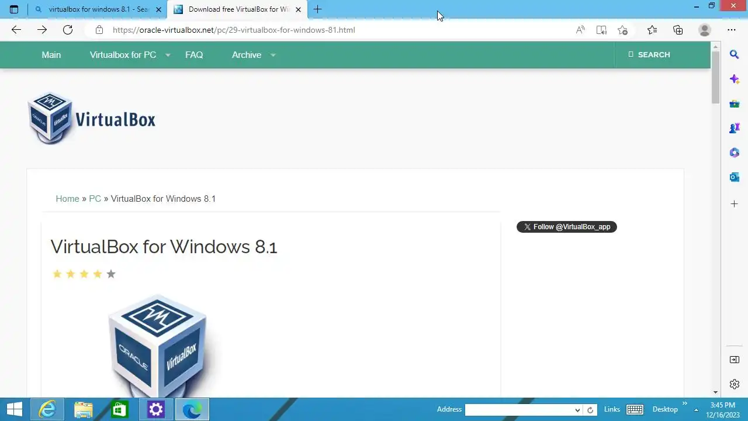The width and height of the screenshot is (748, 421).
Task: Click the taskbar clock 3:45 PM
Action: pos(722,405)
